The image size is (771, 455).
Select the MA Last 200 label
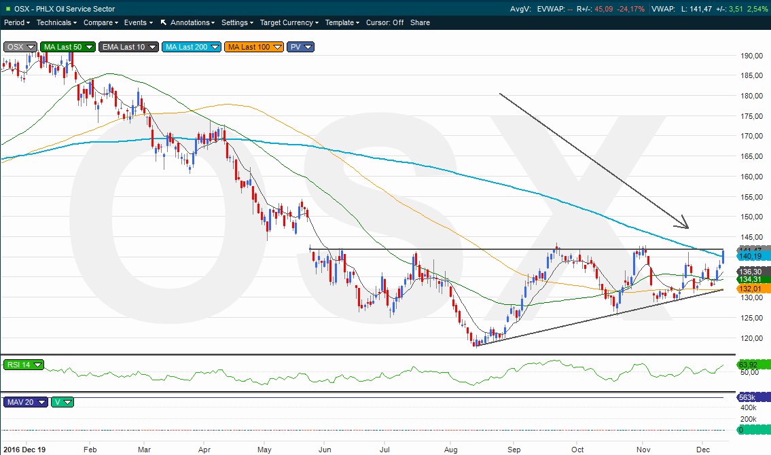coord(186,47)
